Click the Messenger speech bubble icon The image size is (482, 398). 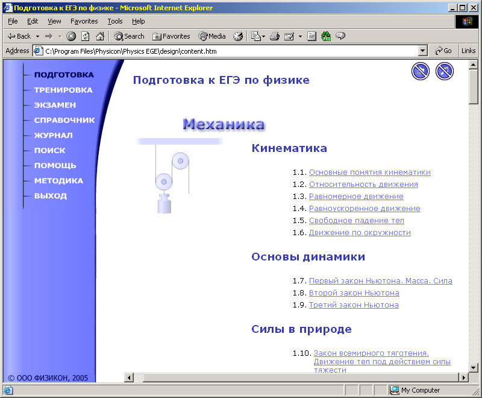(340, 36)
